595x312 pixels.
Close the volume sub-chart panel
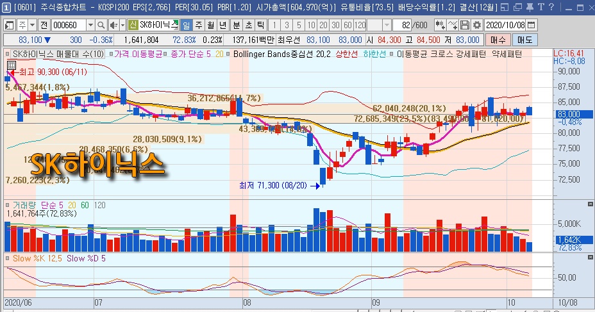[x=590, y=204]
